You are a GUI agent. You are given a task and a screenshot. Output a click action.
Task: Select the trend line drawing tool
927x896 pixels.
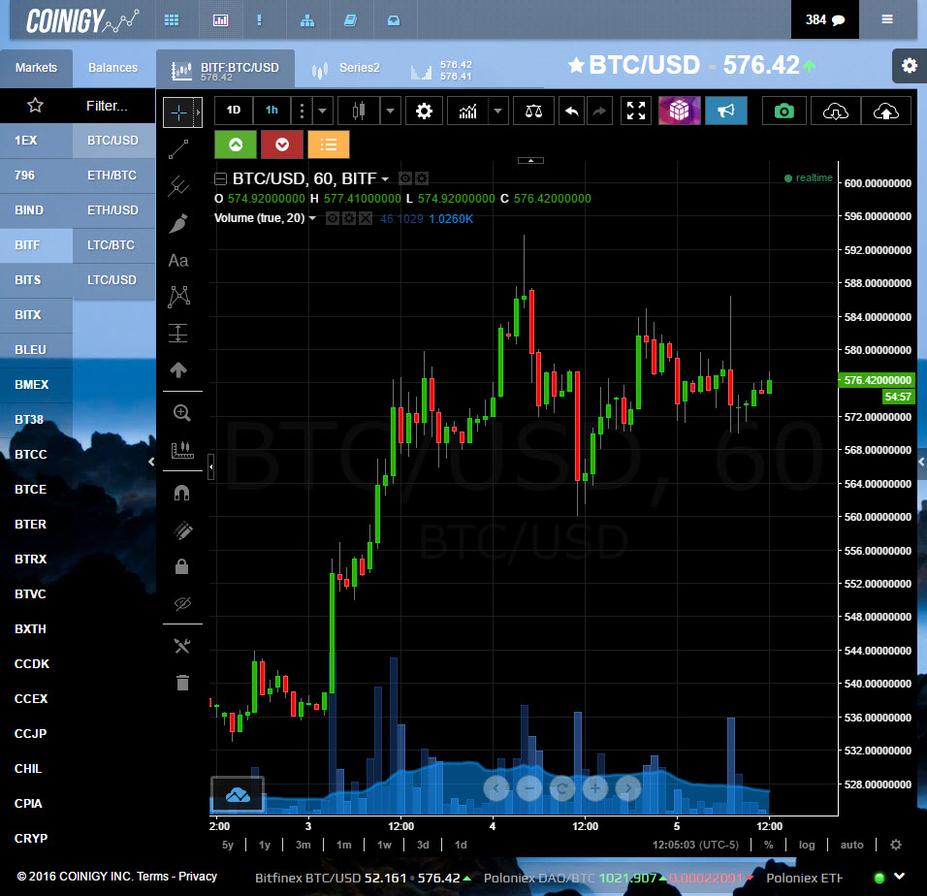pyautogui.click(x=178, y=149)
